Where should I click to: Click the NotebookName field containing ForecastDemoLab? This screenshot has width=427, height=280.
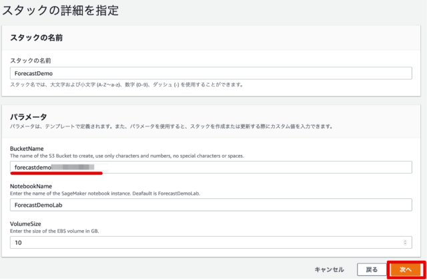(x=211, y=205)
